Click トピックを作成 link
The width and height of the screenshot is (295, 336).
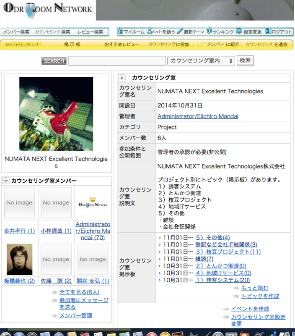pos(260,296)
